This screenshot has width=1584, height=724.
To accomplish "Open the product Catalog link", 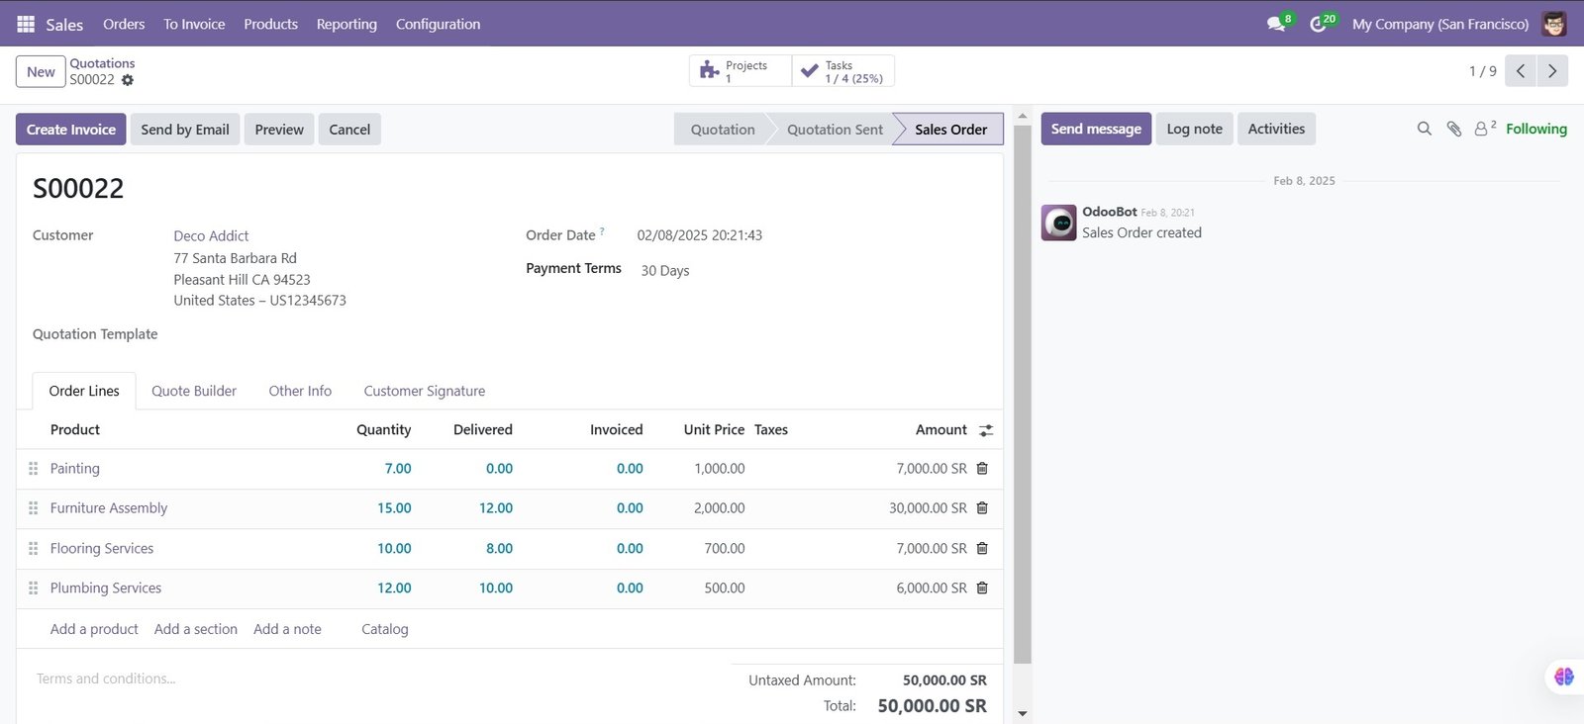I will click(x=385, y=629).
